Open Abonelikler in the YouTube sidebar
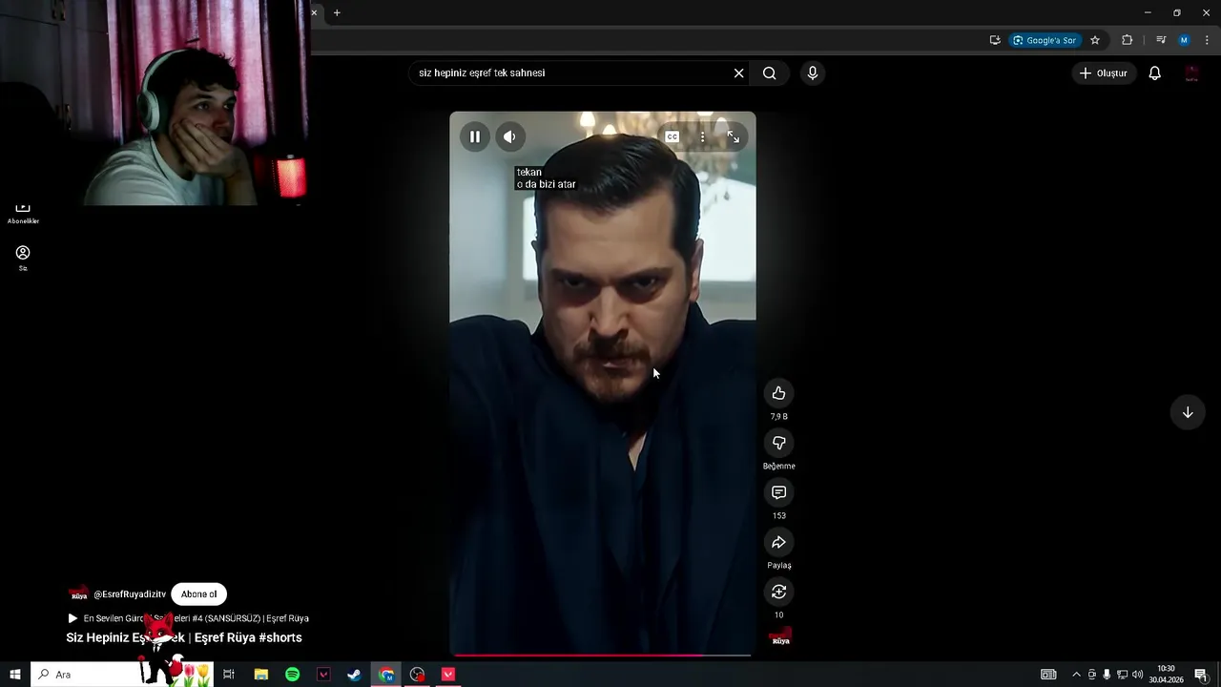1221x687 pixels. pyautogui.click(x=23, y=213)
